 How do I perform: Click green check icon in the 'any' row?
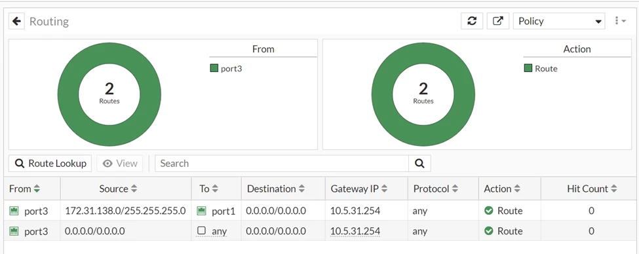click(489, 231)
